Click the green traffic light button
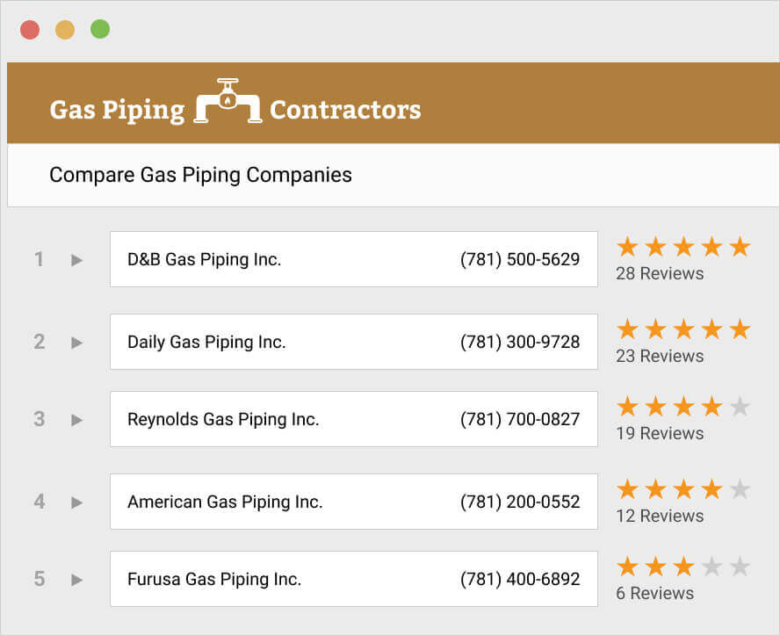780x636 pixels. [100, 28]
